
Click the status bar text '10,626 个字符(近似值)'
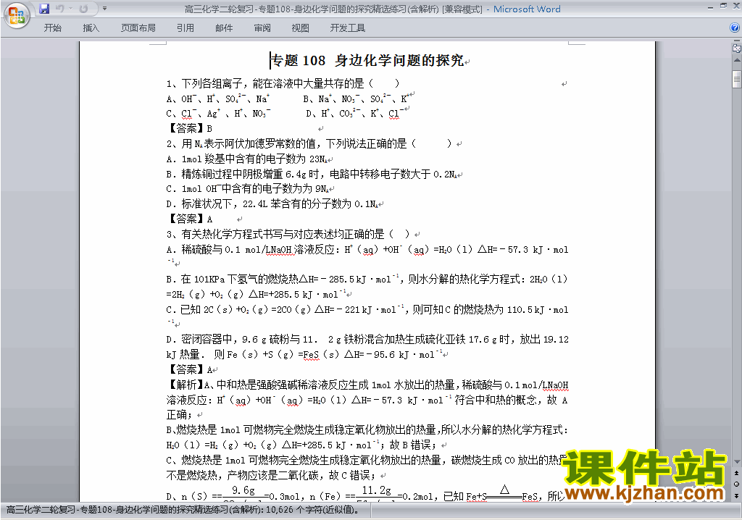click(312, 510)
